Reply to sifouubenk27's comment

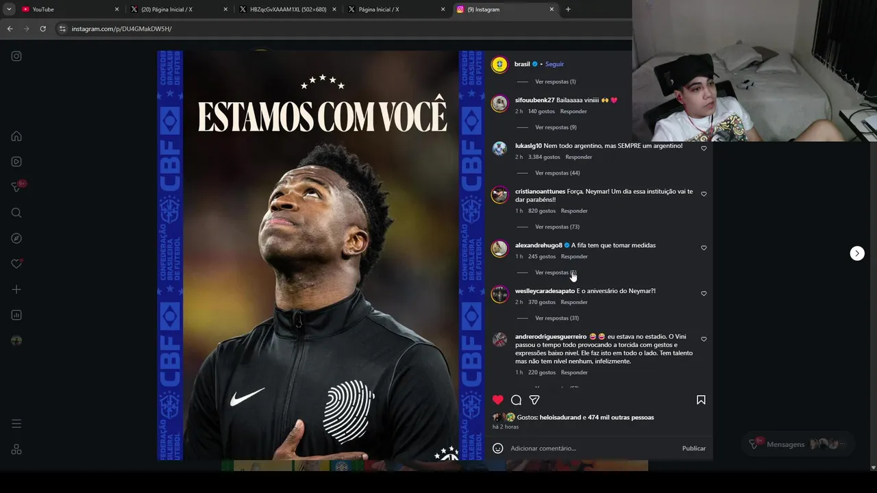point(573,111)
